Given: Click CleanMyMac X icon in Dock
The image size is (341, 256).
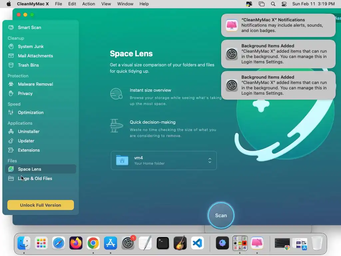Looking at the screenshot, I should 257,243.
